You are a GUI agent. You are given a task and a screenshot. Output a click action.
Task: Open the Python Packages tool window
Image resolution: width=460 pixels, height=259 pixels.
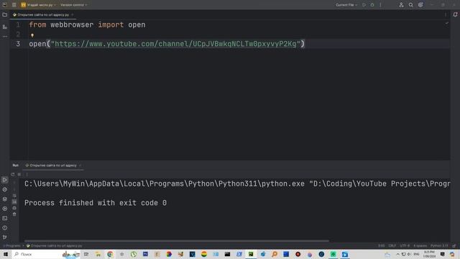coord(5,199)
